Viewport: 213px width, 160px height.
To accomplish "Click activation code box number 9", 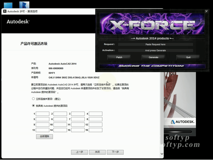I will (x=43, y=125).
